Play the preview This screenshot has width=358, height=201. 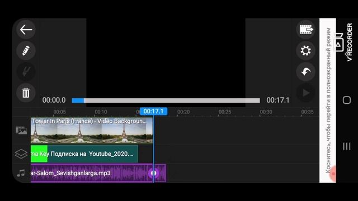point(306,93)
